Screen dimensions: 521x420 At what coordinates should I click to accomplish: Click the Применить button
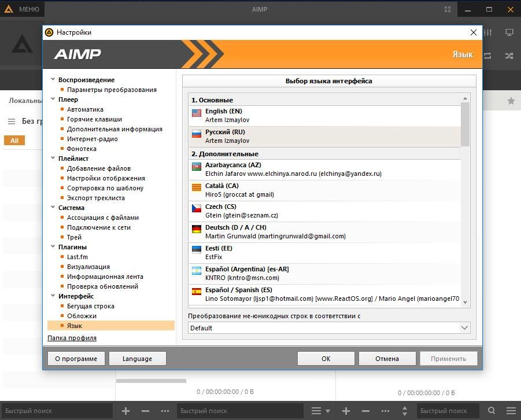(x=449, y=359)
